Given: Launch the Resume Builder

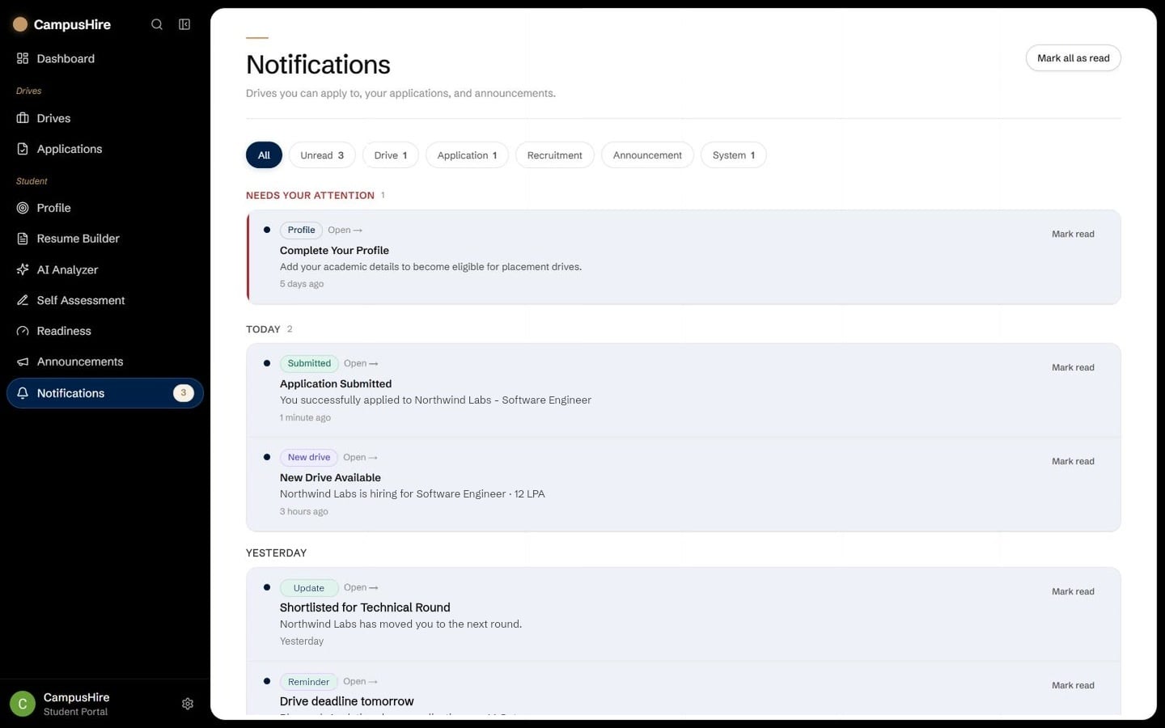Looking at the screenshot, I should pyautogui.click(x=105, y=239).
